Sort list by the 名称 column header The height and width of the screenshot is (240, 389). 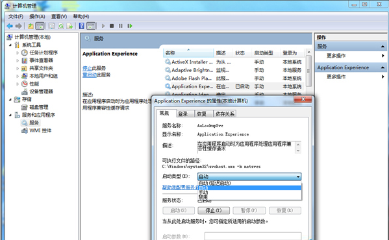point(188,53)
